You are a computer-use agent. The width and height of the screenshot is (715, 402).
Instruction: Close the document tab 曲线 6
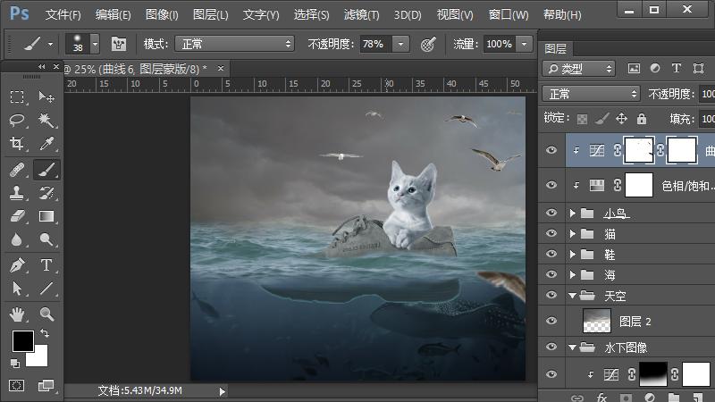click(x=221, y=69)
